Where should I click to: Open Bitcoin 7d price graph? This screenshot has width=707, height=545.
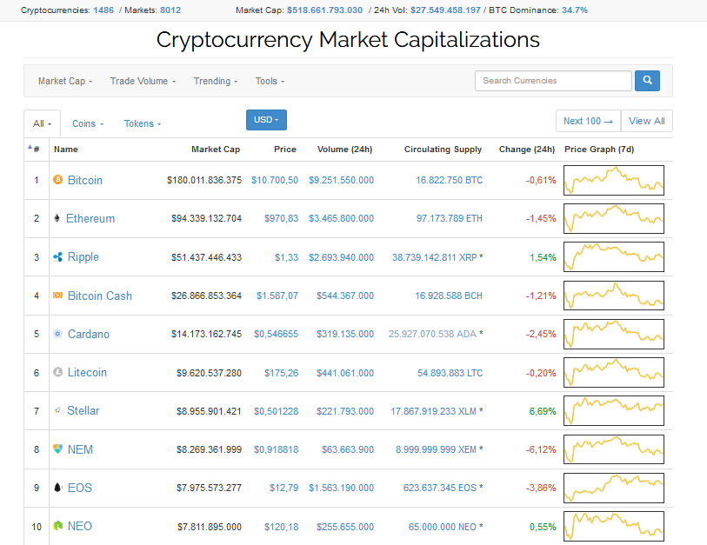[x=614, y=180]
